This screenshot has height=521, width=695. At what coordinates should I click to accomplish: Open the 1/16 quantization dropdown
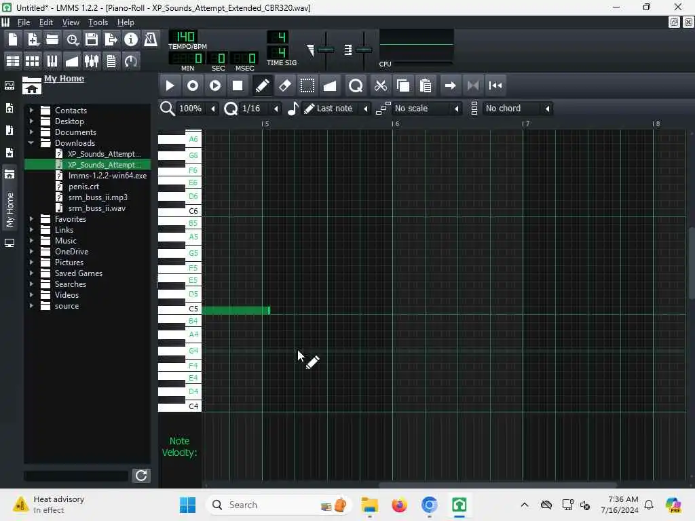point(260,109)
